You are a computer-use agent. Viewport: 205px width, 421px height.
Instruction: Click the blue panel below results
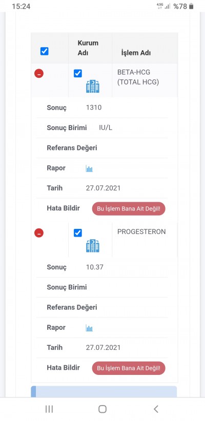(104, 391)
